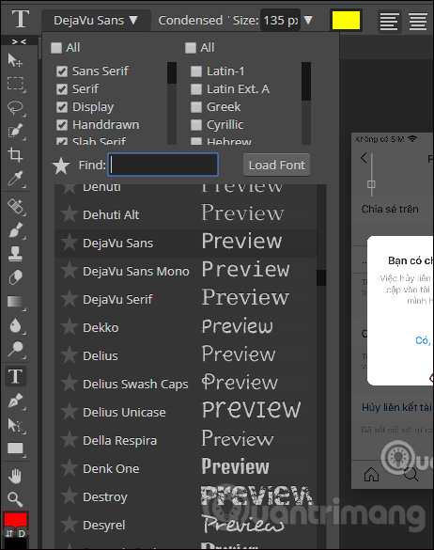Select the Path Select tool
Viewport: 434px width, 550px height.
[16, 425]
